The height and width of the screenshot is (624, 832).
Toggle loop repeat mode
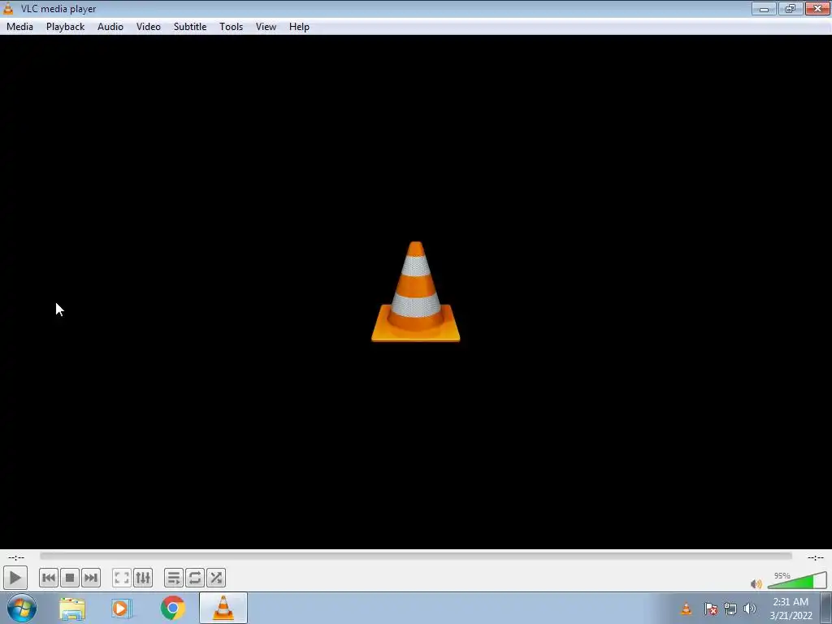pyautogui.click(x=195, y=578)
